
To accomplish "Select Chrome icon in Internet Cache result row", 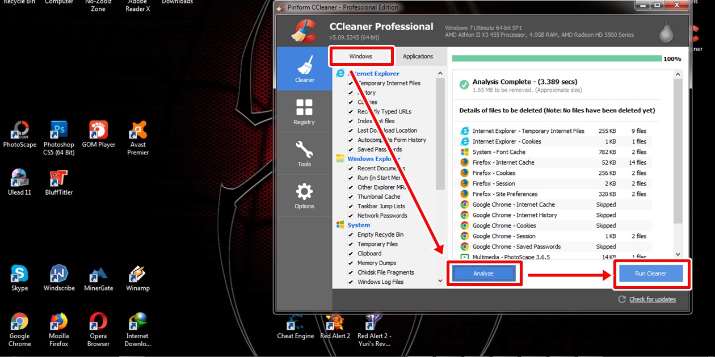I will click(x=464, y=204).
